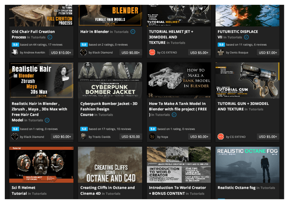This screenshot has height=204, width=289.
Task: Click Black Diamond avatar under Realistic Hair listing
Action: [x=15, y=137]
